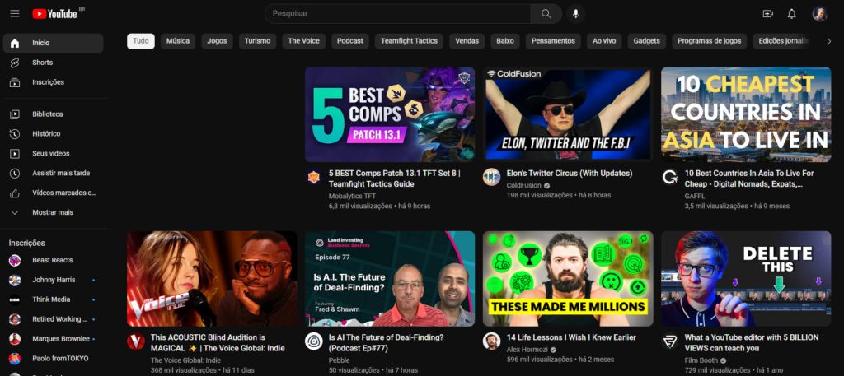Select the Turismo filter chip
The image size is (844, 376).
[x=257, y=41]
